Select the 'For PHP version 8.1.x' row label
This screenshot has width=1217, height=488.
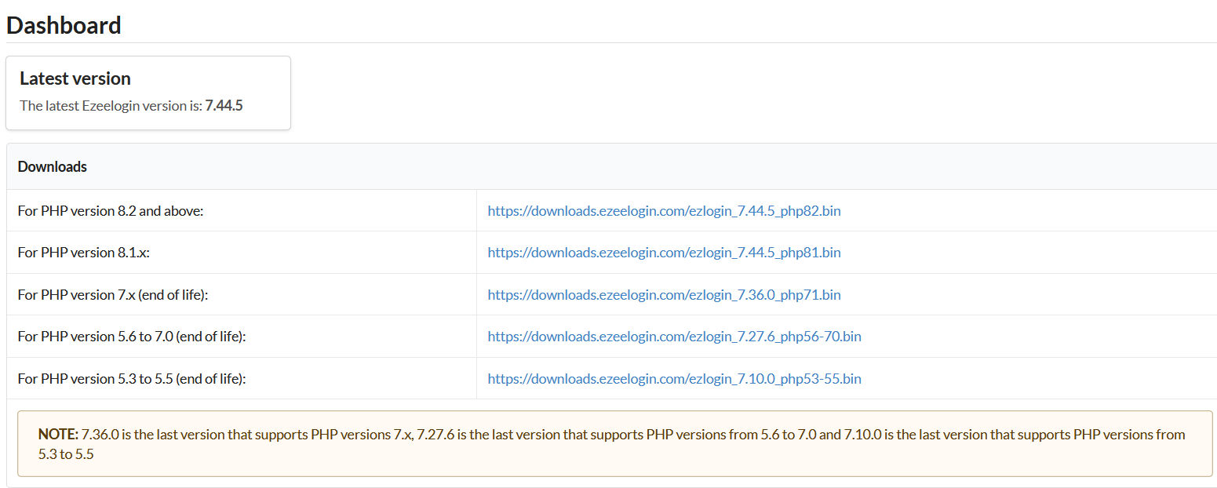pos(83,253)
